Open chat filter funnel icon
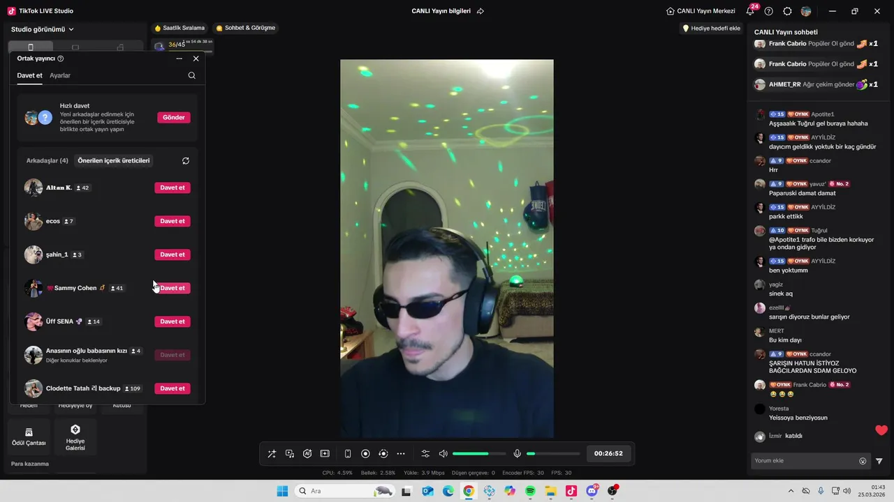The image size is (894, 502). (879, 461)
